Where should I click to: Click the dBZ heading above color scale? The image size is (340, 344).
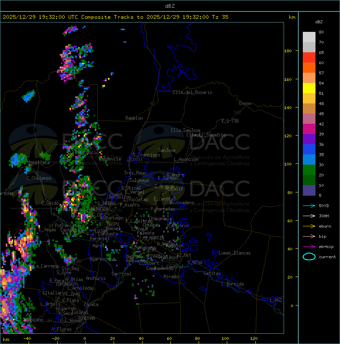(319, 22)
